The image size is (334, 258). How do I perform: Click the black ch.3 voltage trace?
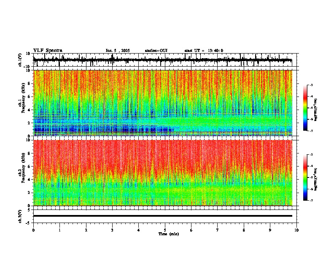click(x=162, y=216)
